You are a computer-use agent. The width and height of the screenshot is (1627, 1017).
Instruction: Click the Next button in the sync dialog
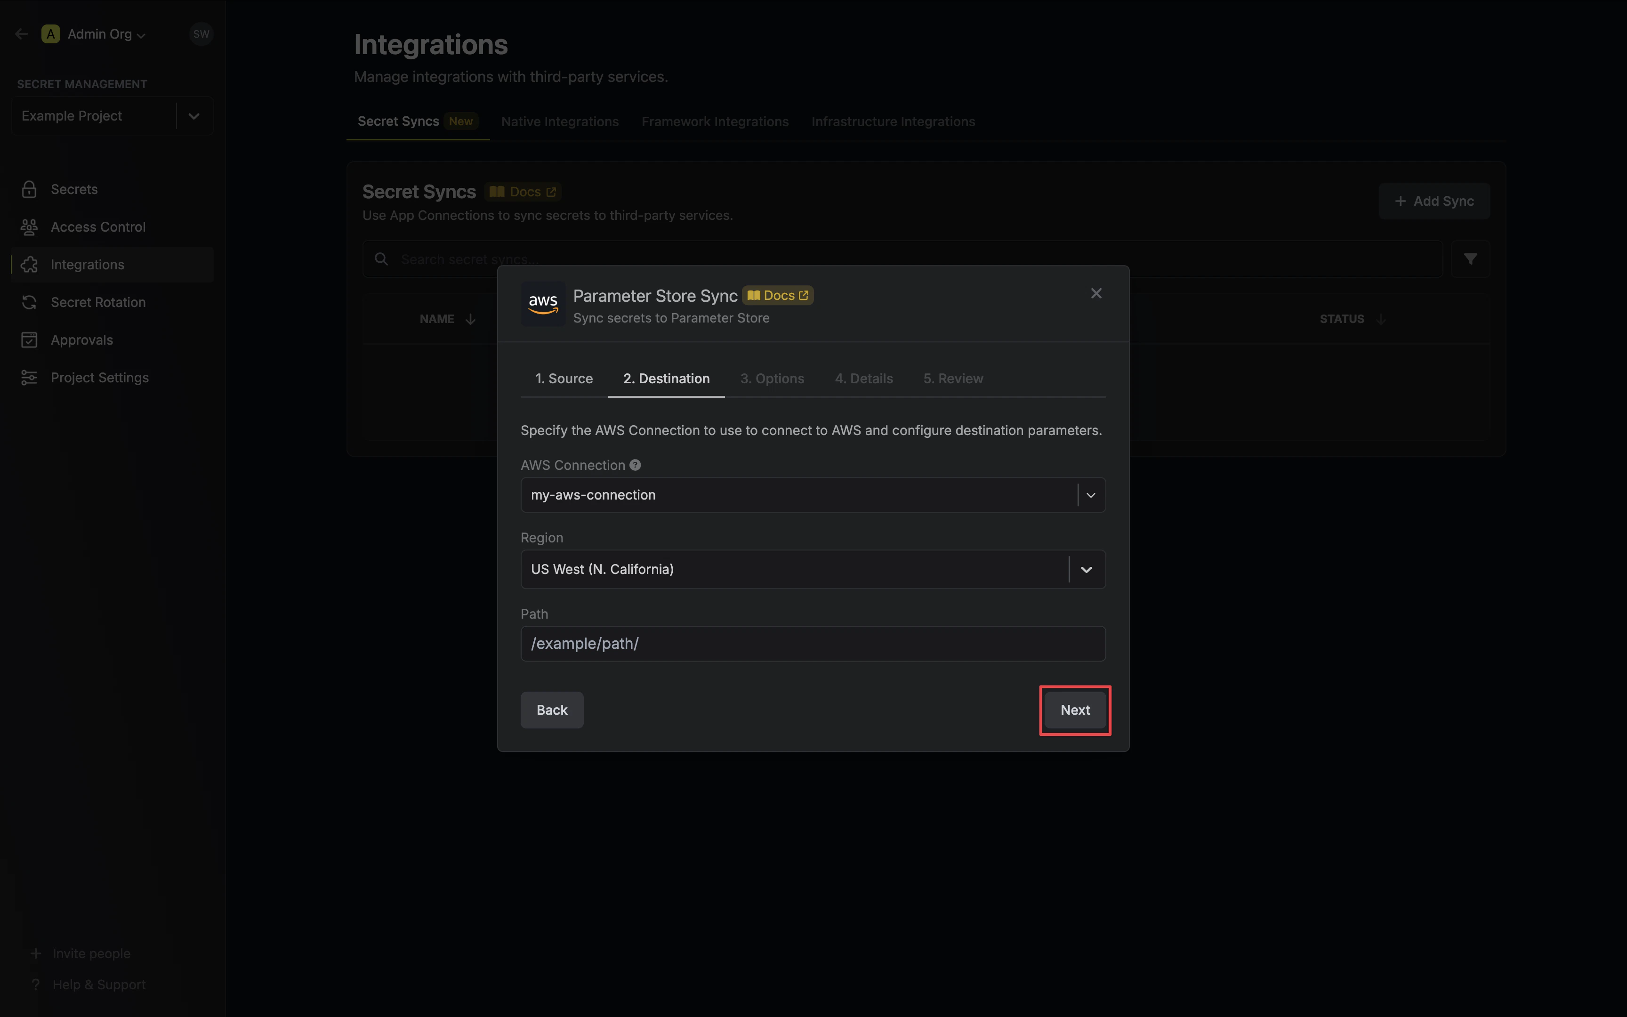pos(1075,710)
